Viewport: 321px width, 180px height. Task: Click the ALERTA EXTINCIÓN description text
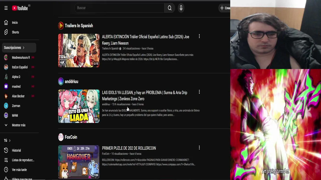point(148,57)
